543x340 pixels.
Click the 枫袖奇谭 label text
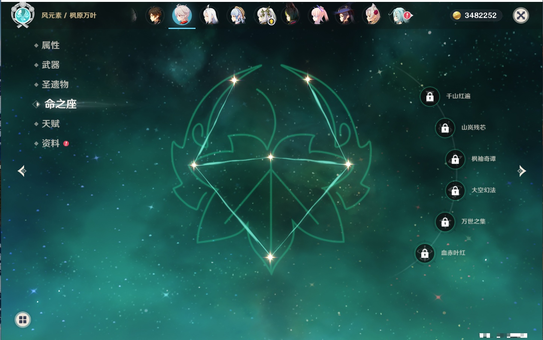pyautogui.click(x=484, y=159)
